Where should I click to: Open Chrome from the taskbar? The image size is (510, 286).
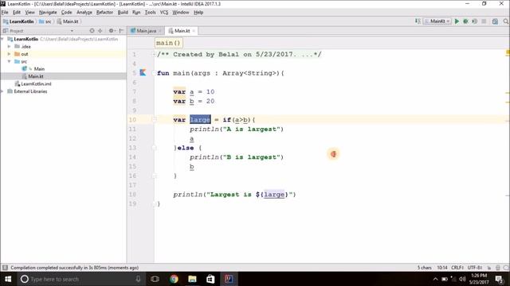pos(174,279)
